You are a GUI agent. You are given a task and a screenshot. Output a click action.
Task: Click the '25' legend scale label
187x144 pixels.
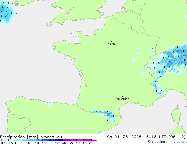click(x=57, y=143)
